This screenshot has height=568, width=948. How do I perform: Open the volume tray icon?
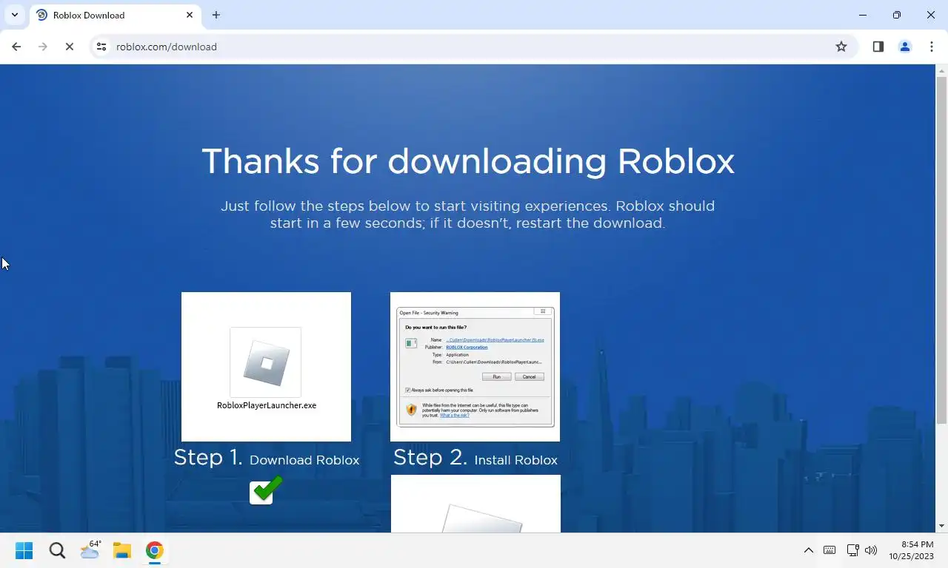coord(871,550)
